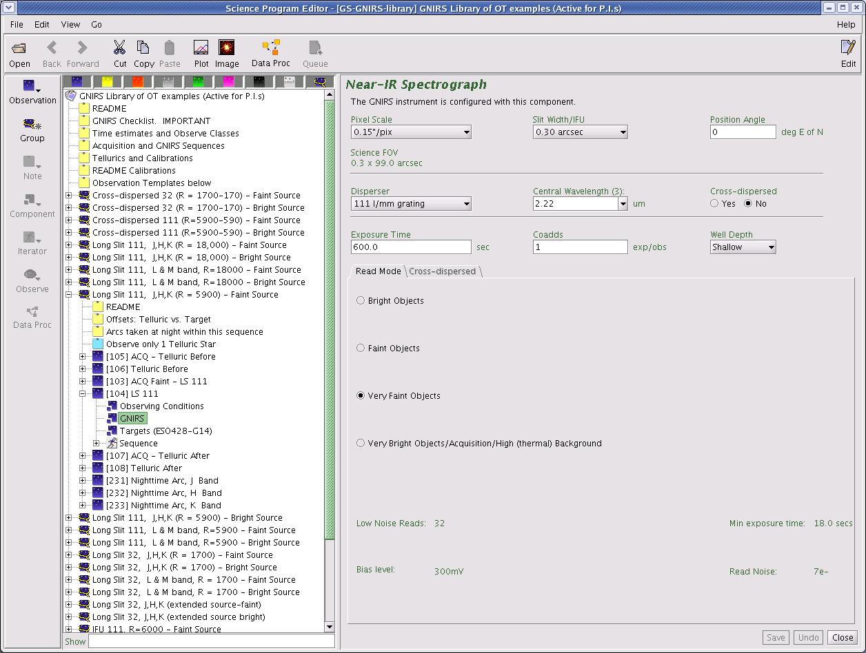The image size is (866, 653).
Task: Click the Data Proc toolbar icon
Action: pyautogui.click(x=270, y=48)
